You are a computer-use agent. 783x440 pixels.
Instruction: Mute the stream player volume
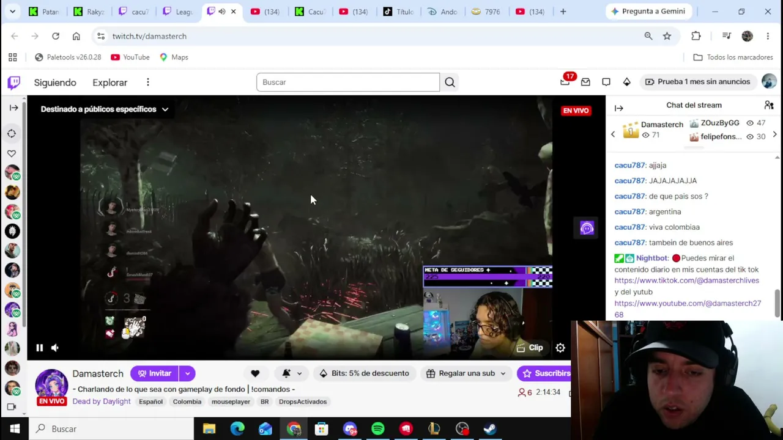pyautogui.click(x=55, y=348)
